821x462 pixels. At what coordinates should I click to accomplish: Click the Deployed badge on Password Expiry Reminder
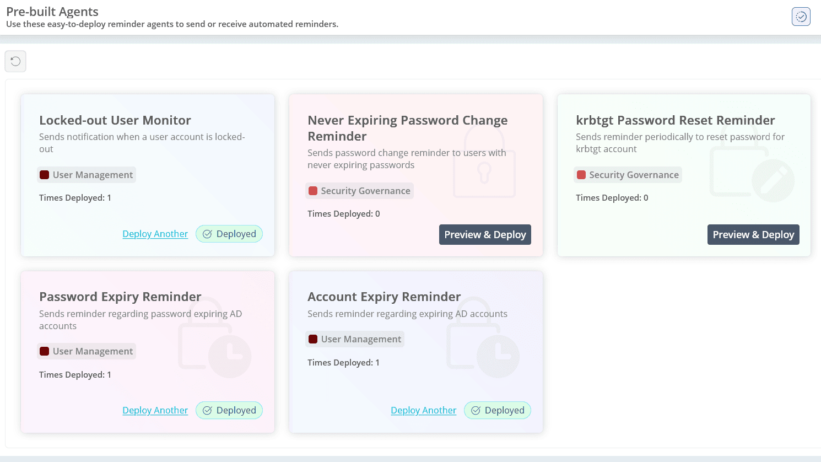pyautogui.click(x=229, y=411)
